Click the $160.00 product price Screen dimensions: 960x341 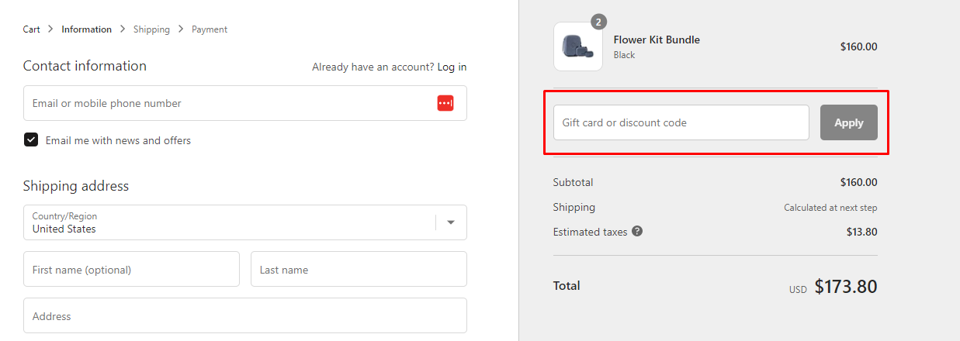coord(859,46)
